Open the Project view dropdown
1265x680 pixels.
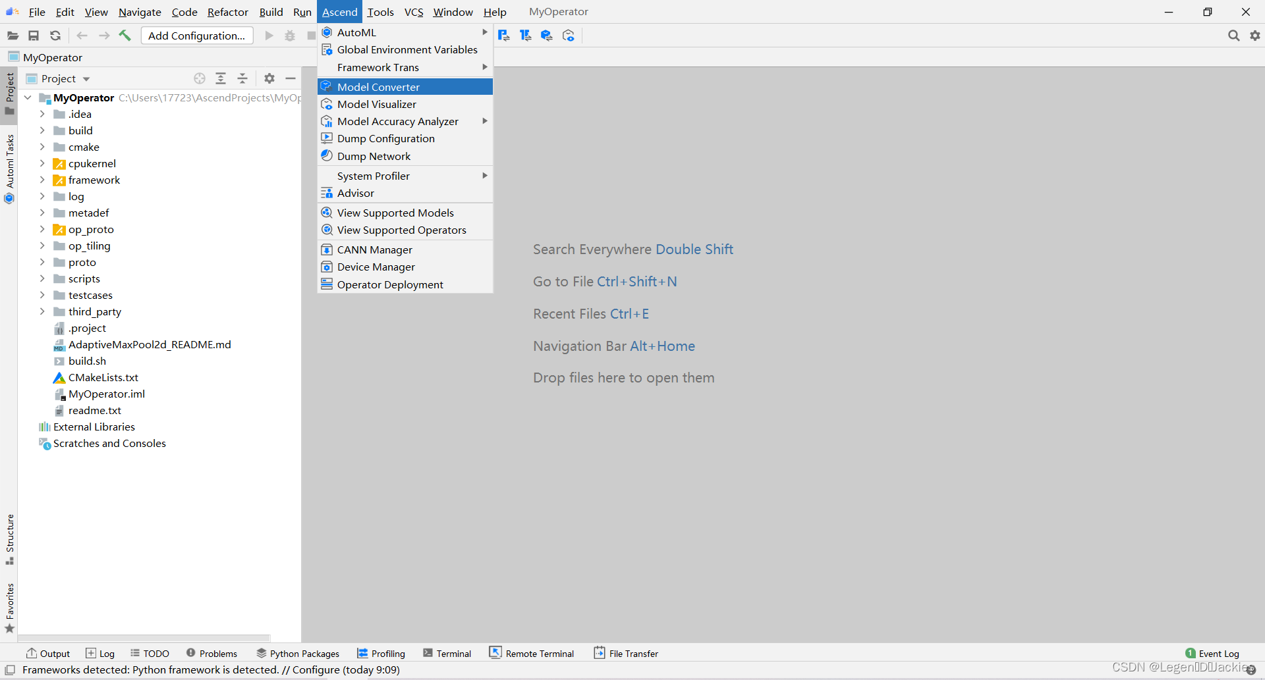(x=86, y=79)
